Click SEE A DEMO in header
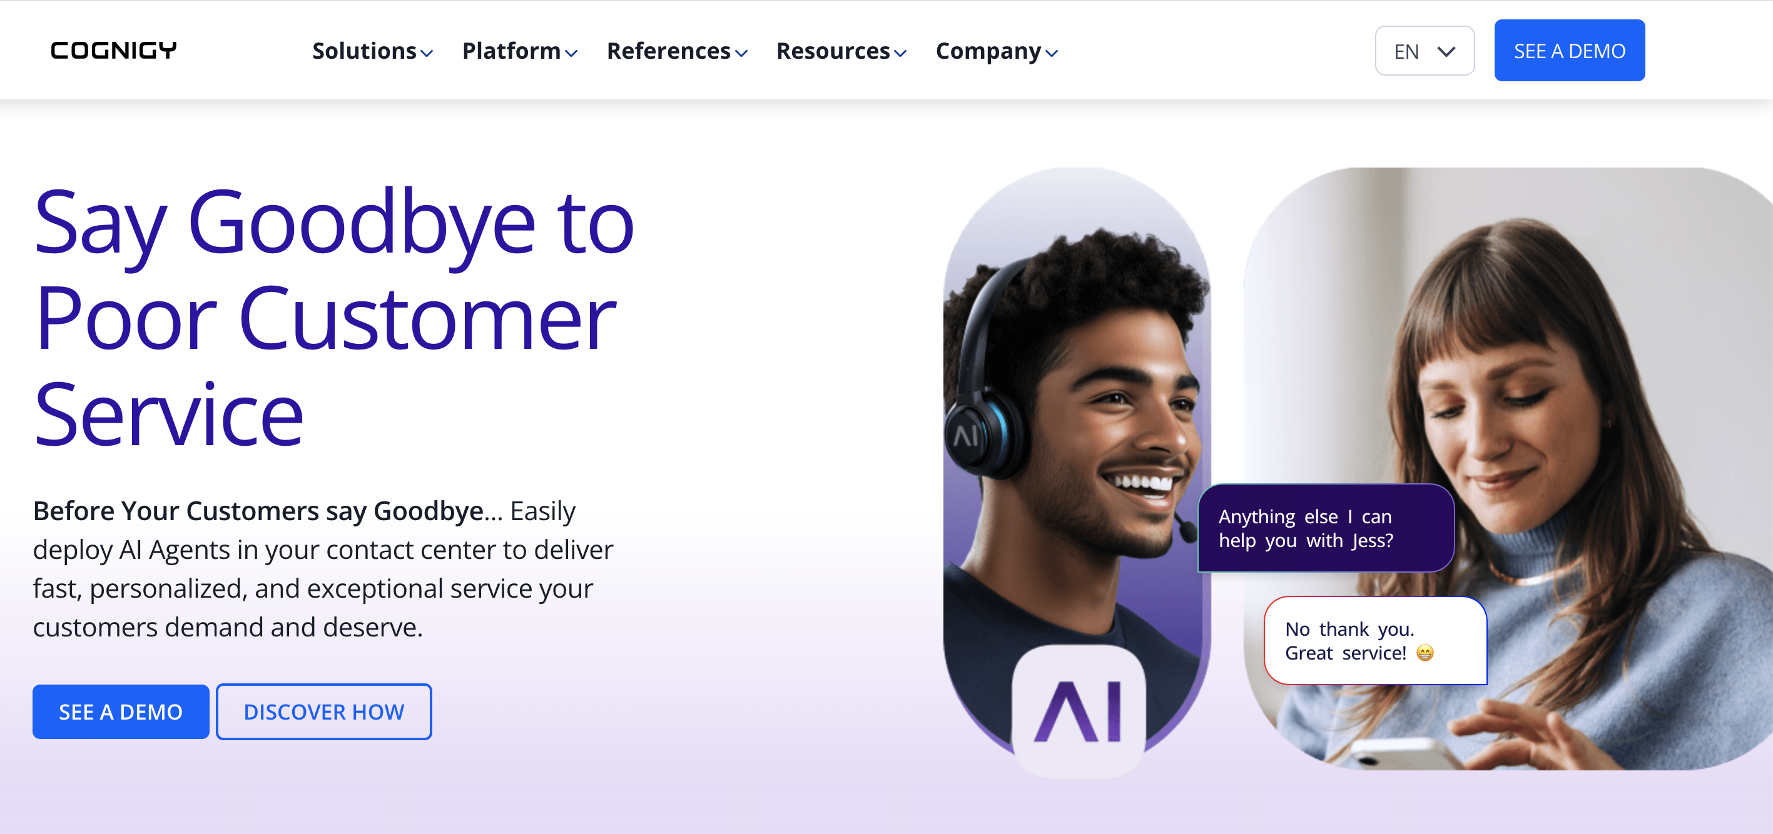The width and height of the screenshot is (1773, 834). click(x=1569, y=50)
